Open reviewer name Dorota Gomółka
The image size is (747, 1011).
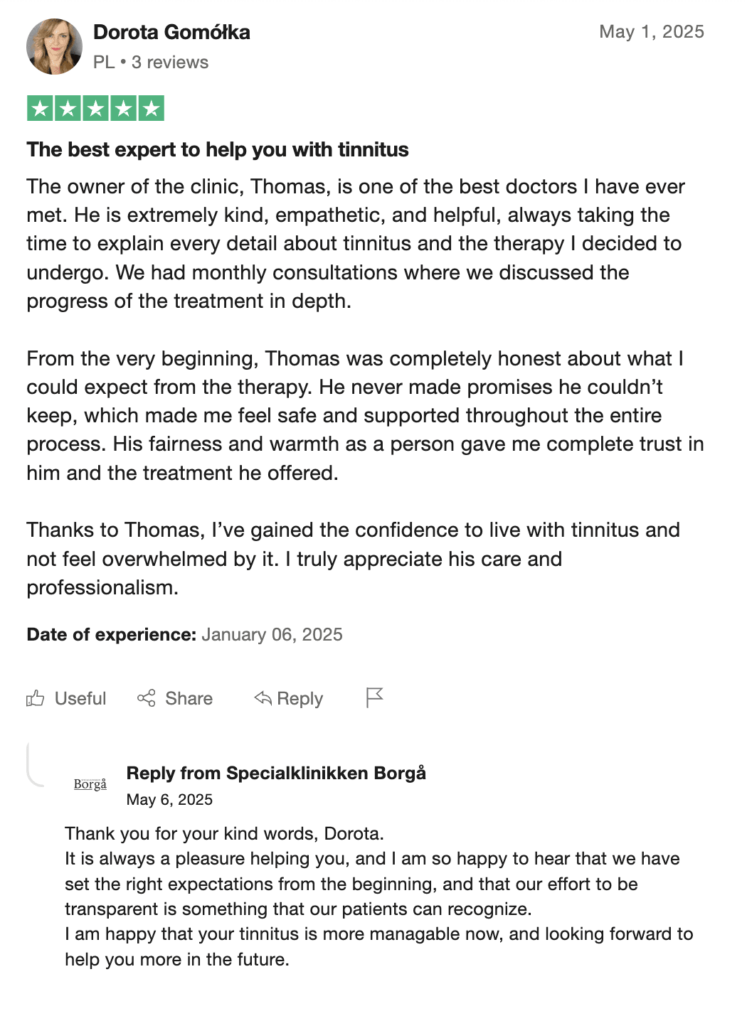(x=171, y=33)
